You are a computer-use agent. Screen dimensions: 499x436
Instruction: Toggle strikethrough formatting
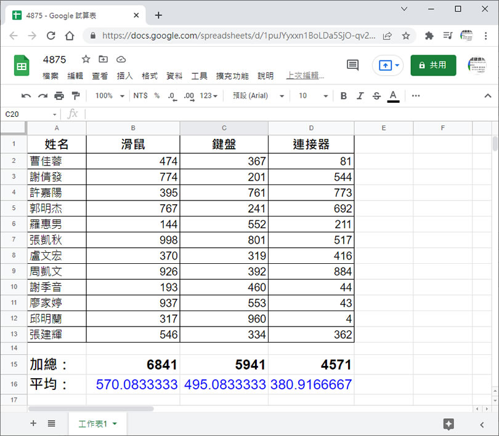pyautogui.click(x=376, y=96)
